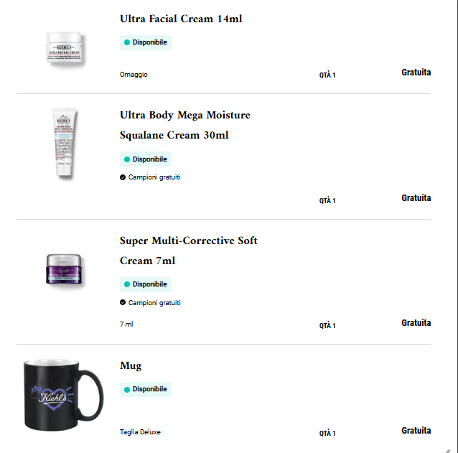Click the Disponibile badge under Mug
Image resolution: width=458 pixels, height=453 pixels.
click(146, 389)
